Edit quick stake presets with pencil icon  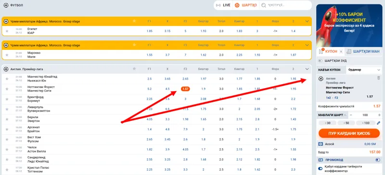pyautogui.click(x=379, y=123)
